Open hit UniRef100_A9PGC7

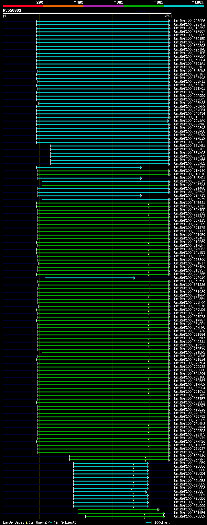pyautogui.click(x=190, y=31)
